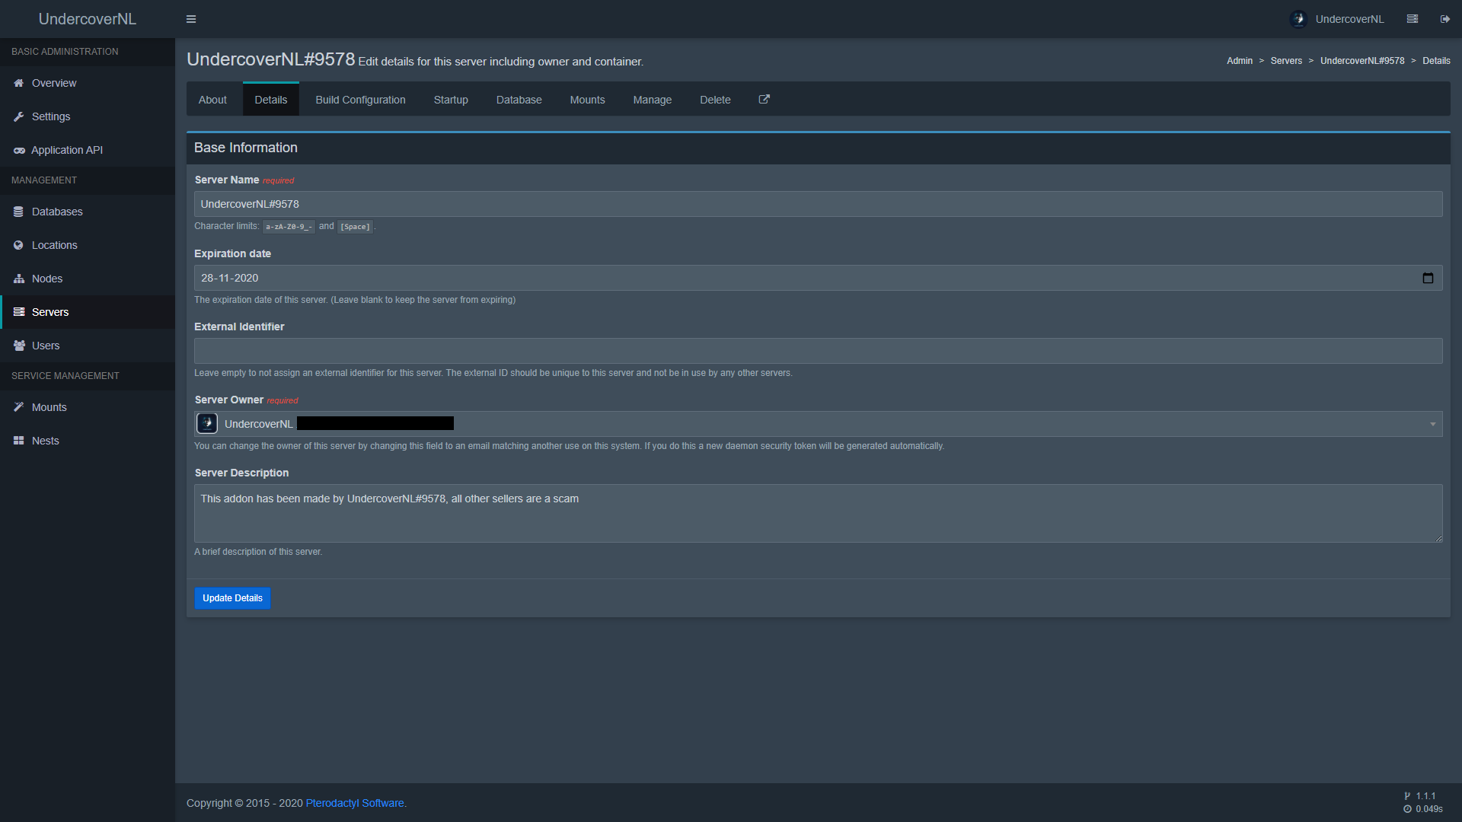Click the 0.049s load time text
This screenshot has height=822, width=1462.
(x=1428, y=809)
